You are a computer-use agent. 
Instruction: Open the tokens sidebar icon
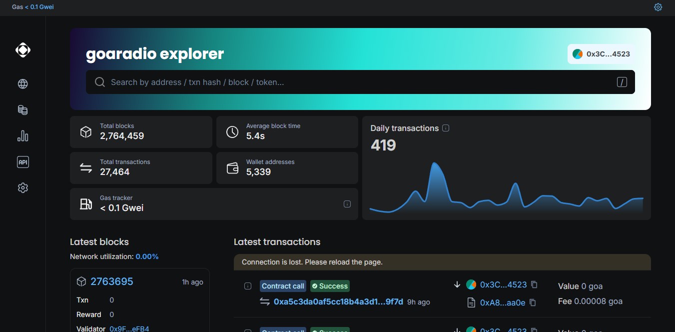[22, 109]
